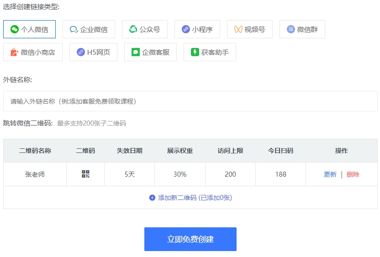Click the 访问上限 column header
The image size is (380, 257).
(x=230, y=151)
